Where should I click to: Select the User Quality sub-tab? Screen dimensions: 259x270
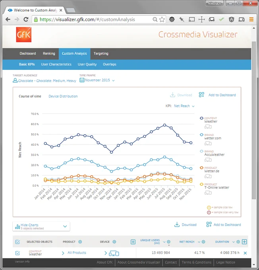tap(87, 64)
